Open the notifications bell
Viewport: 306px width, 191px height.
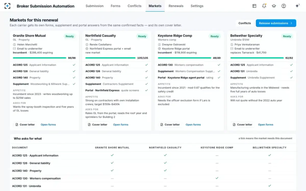(264, 6)
